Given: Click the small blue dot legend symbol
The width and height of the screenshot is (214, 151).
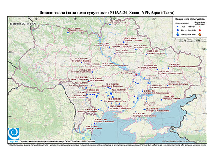Looking at the screenshot, I should [x=178, y=27].
